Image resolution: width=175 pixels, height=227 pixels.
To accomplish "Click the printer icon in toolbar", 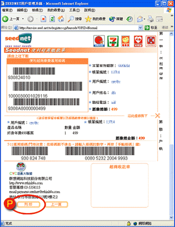I will 151,19.
